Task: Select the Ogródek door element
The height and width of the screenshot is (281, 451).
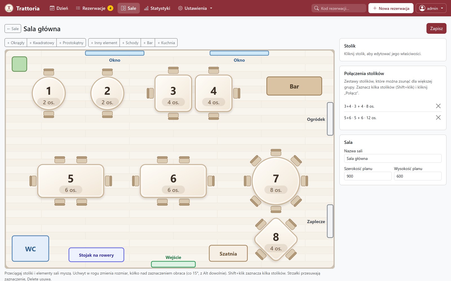Action: [330, 119]
